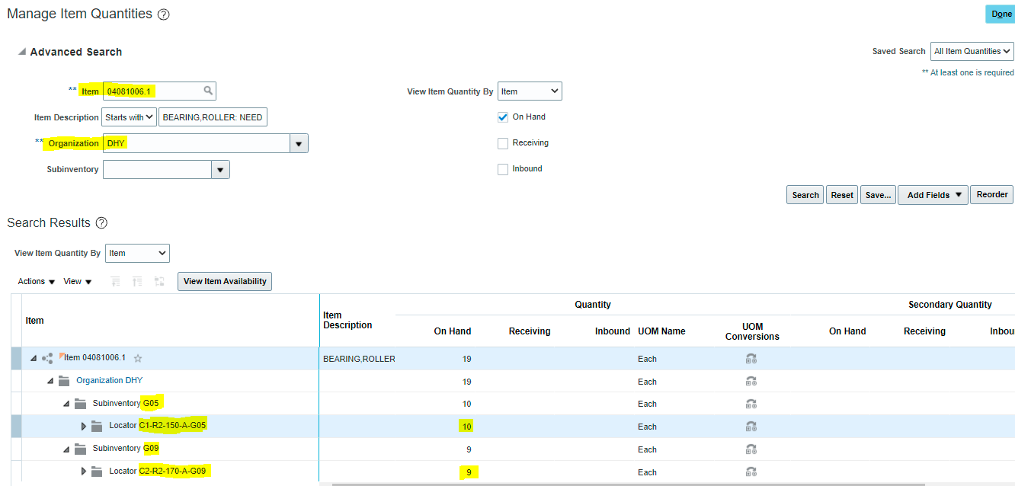Image resolution: width=1015 pixels, height=486 pixels.
Task: Enable the Receiving checkbox
Action: (x=503, y=142)
